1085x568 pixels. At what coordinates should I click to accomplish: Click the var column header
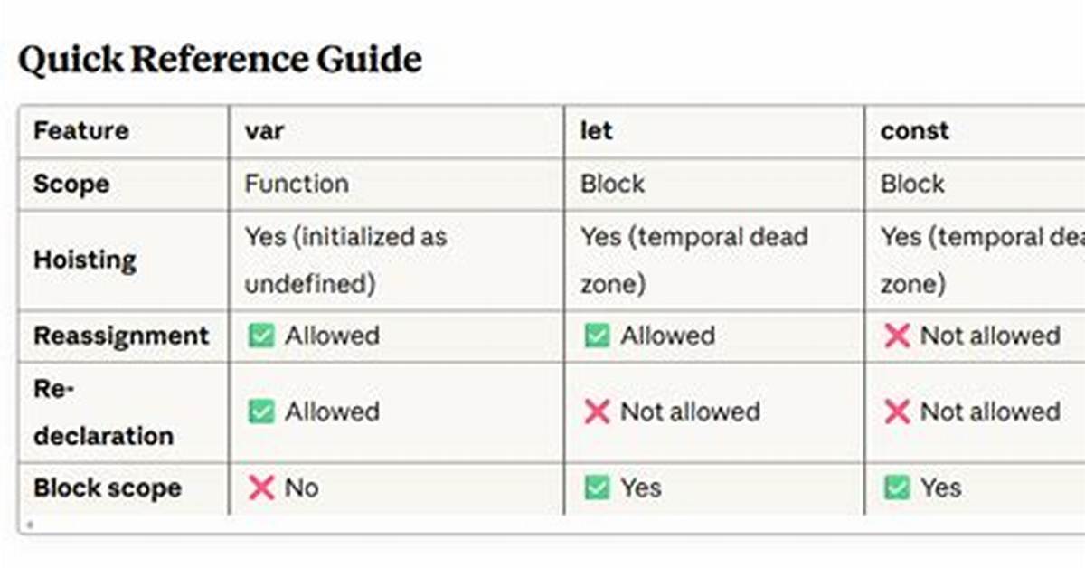point(264,131)
